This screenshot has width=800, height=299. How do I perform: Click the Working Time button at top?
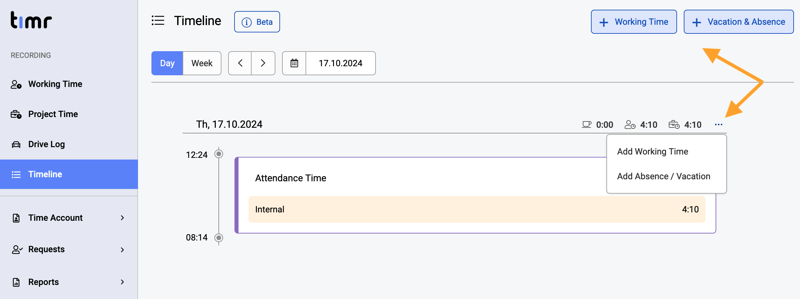pyautogui.click(x=634, y=22)
